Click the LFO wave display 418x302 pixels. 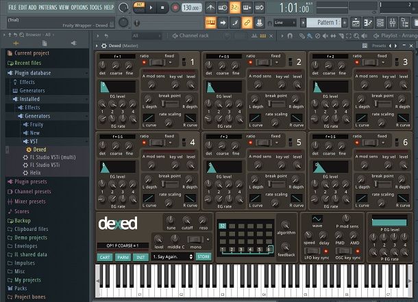[317, 219]
